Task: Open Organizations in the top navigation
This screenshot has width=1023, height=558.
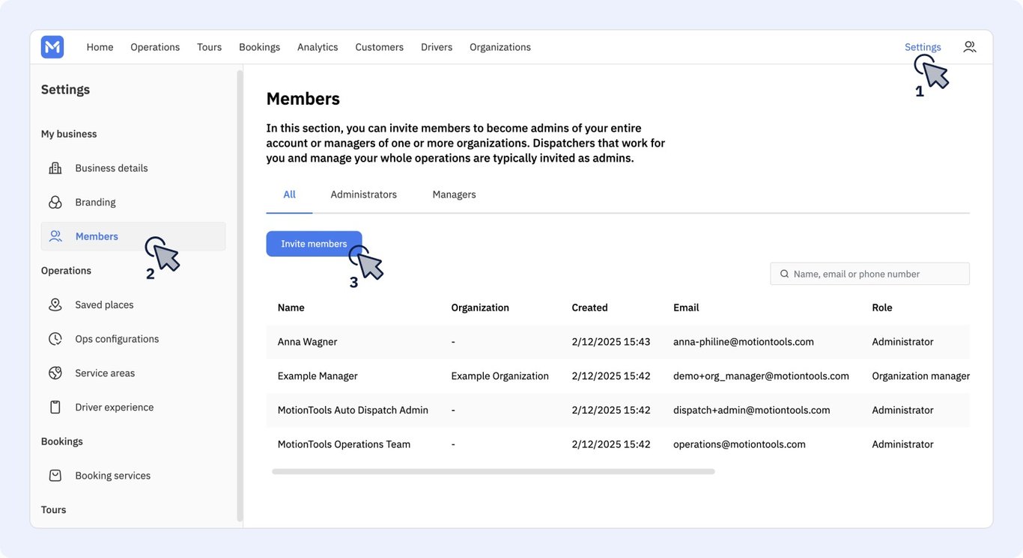Action: (x=500, y=47)
